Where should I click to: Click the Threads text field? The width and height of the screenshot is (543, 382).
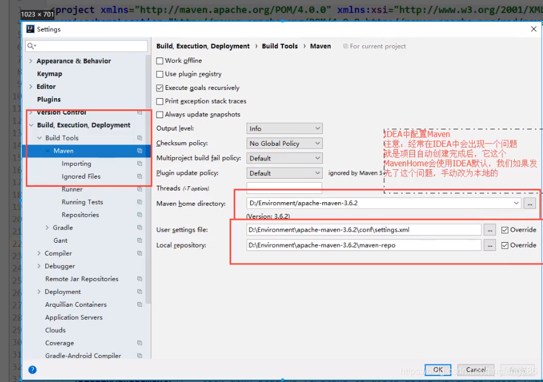click(x=284, y=188)
